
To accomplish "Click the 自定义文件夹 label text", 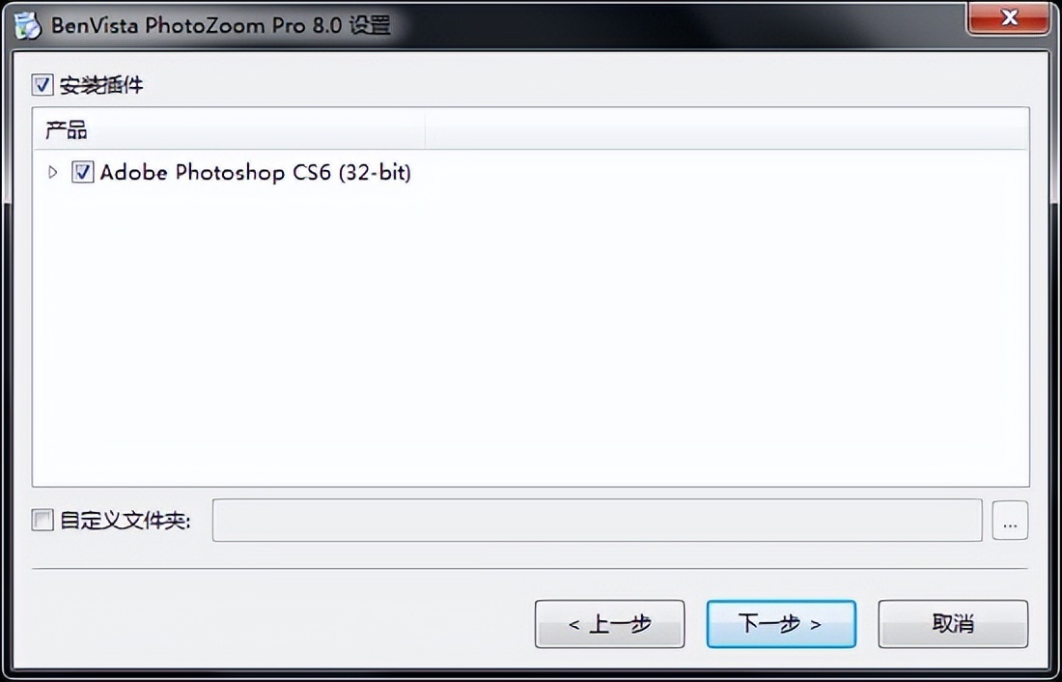I will (126, 521).
